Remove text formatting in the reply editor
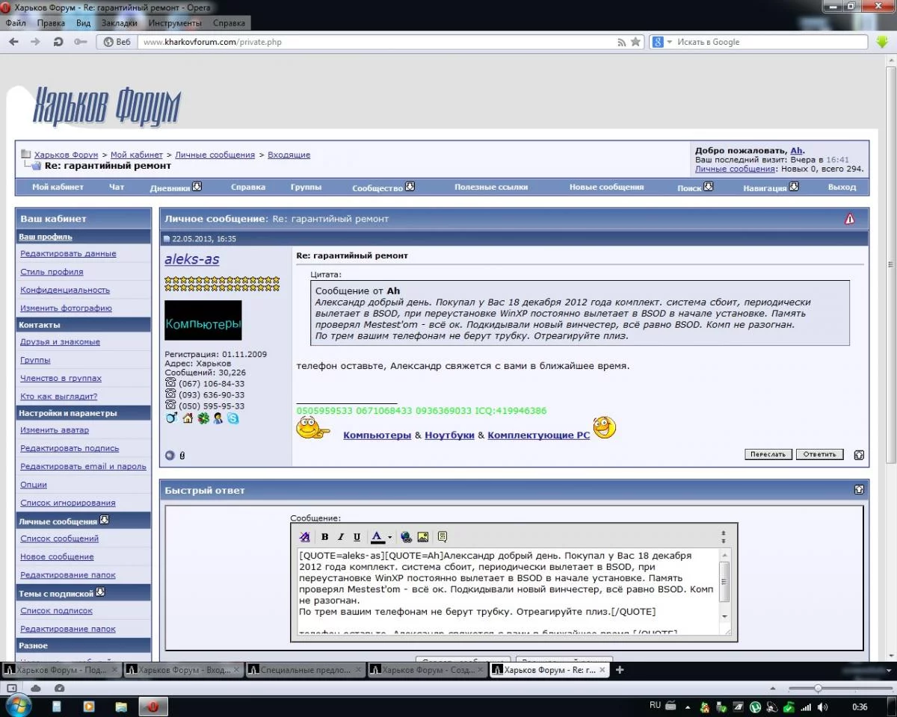 (304, 537)
